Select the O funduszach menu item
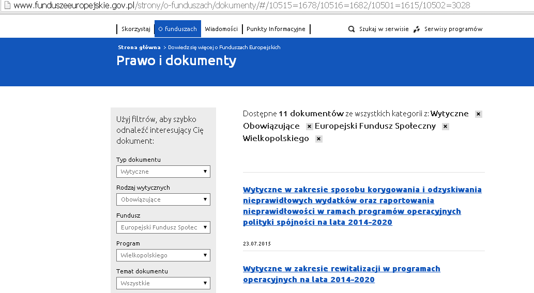The width and height of the screenshot is (534, 293). (x=177, y=29)
